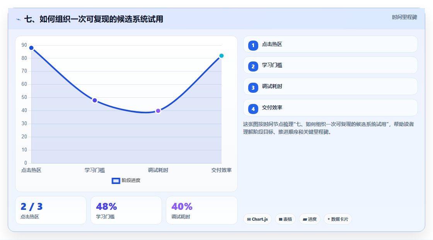Click the x-axis label 交付效率
433x240 pixels.
[x=222, y=170]
